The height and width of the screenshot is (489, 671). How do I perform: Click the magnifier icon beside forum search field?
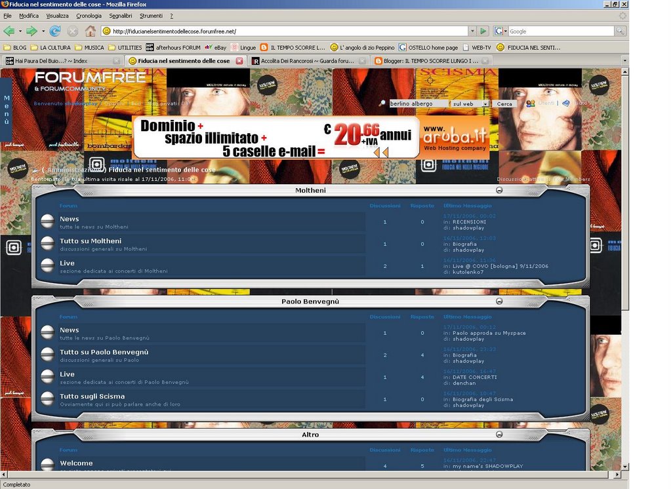coord(382,103)
